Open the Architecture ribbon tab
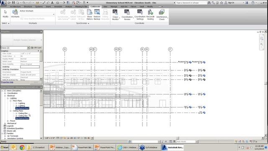 point(15,7)
